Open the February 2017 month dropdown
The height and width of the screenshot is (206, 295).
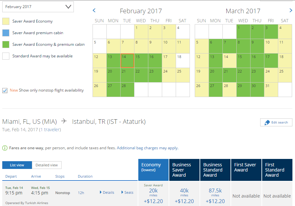coord(38,7)
